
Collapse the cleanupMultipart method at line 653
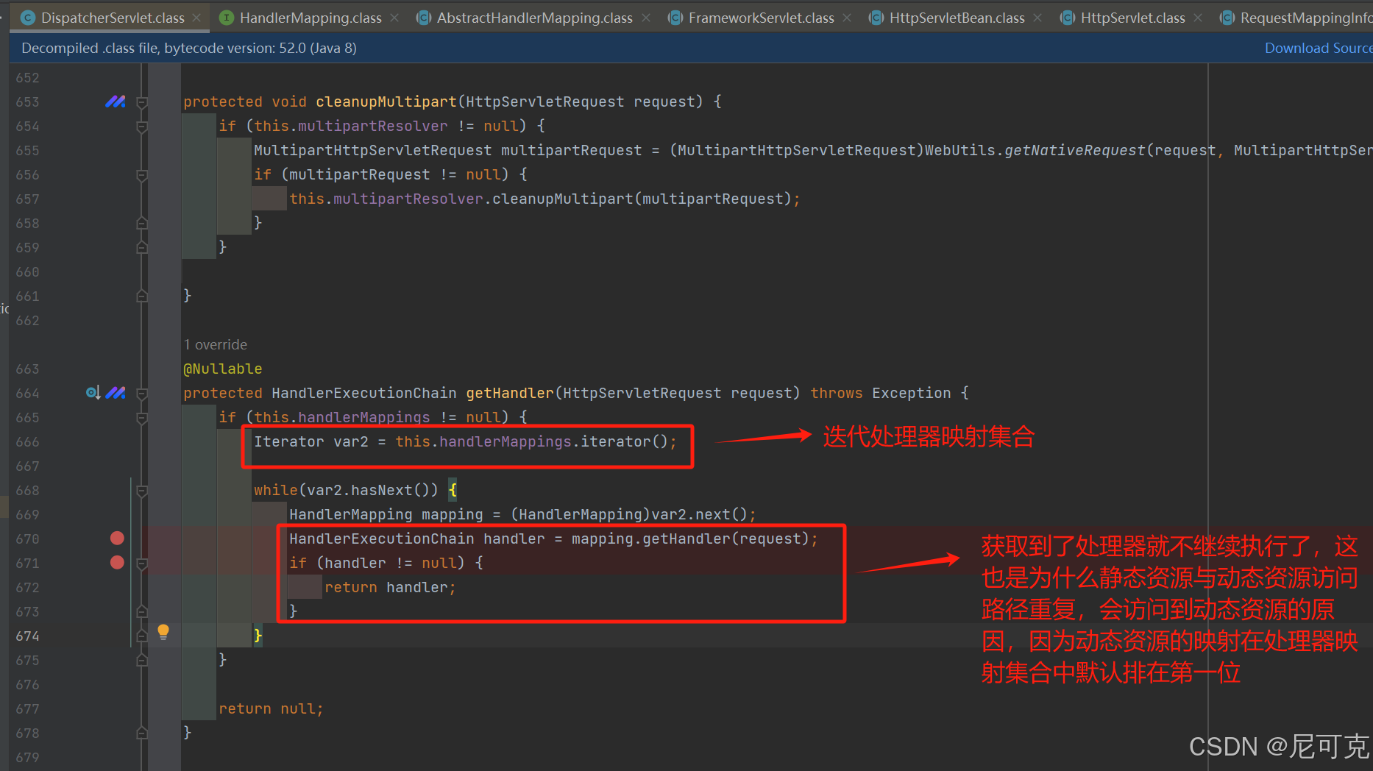[142, 102]
